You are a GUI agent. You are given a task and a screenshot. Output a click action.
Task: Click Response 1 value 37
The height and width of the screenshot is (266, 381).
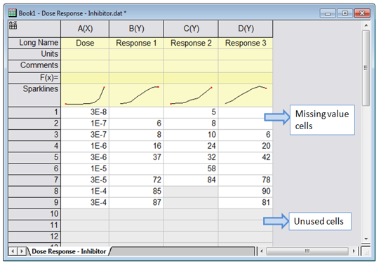(x=137, y=157)
